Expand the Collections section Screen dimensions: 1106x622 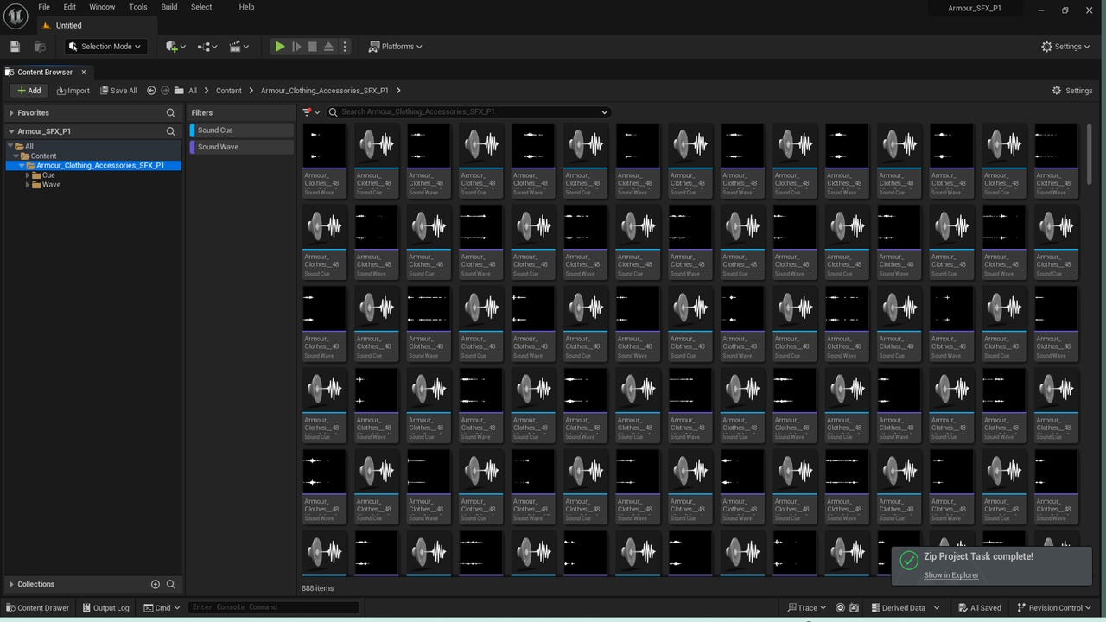(11, 584)
